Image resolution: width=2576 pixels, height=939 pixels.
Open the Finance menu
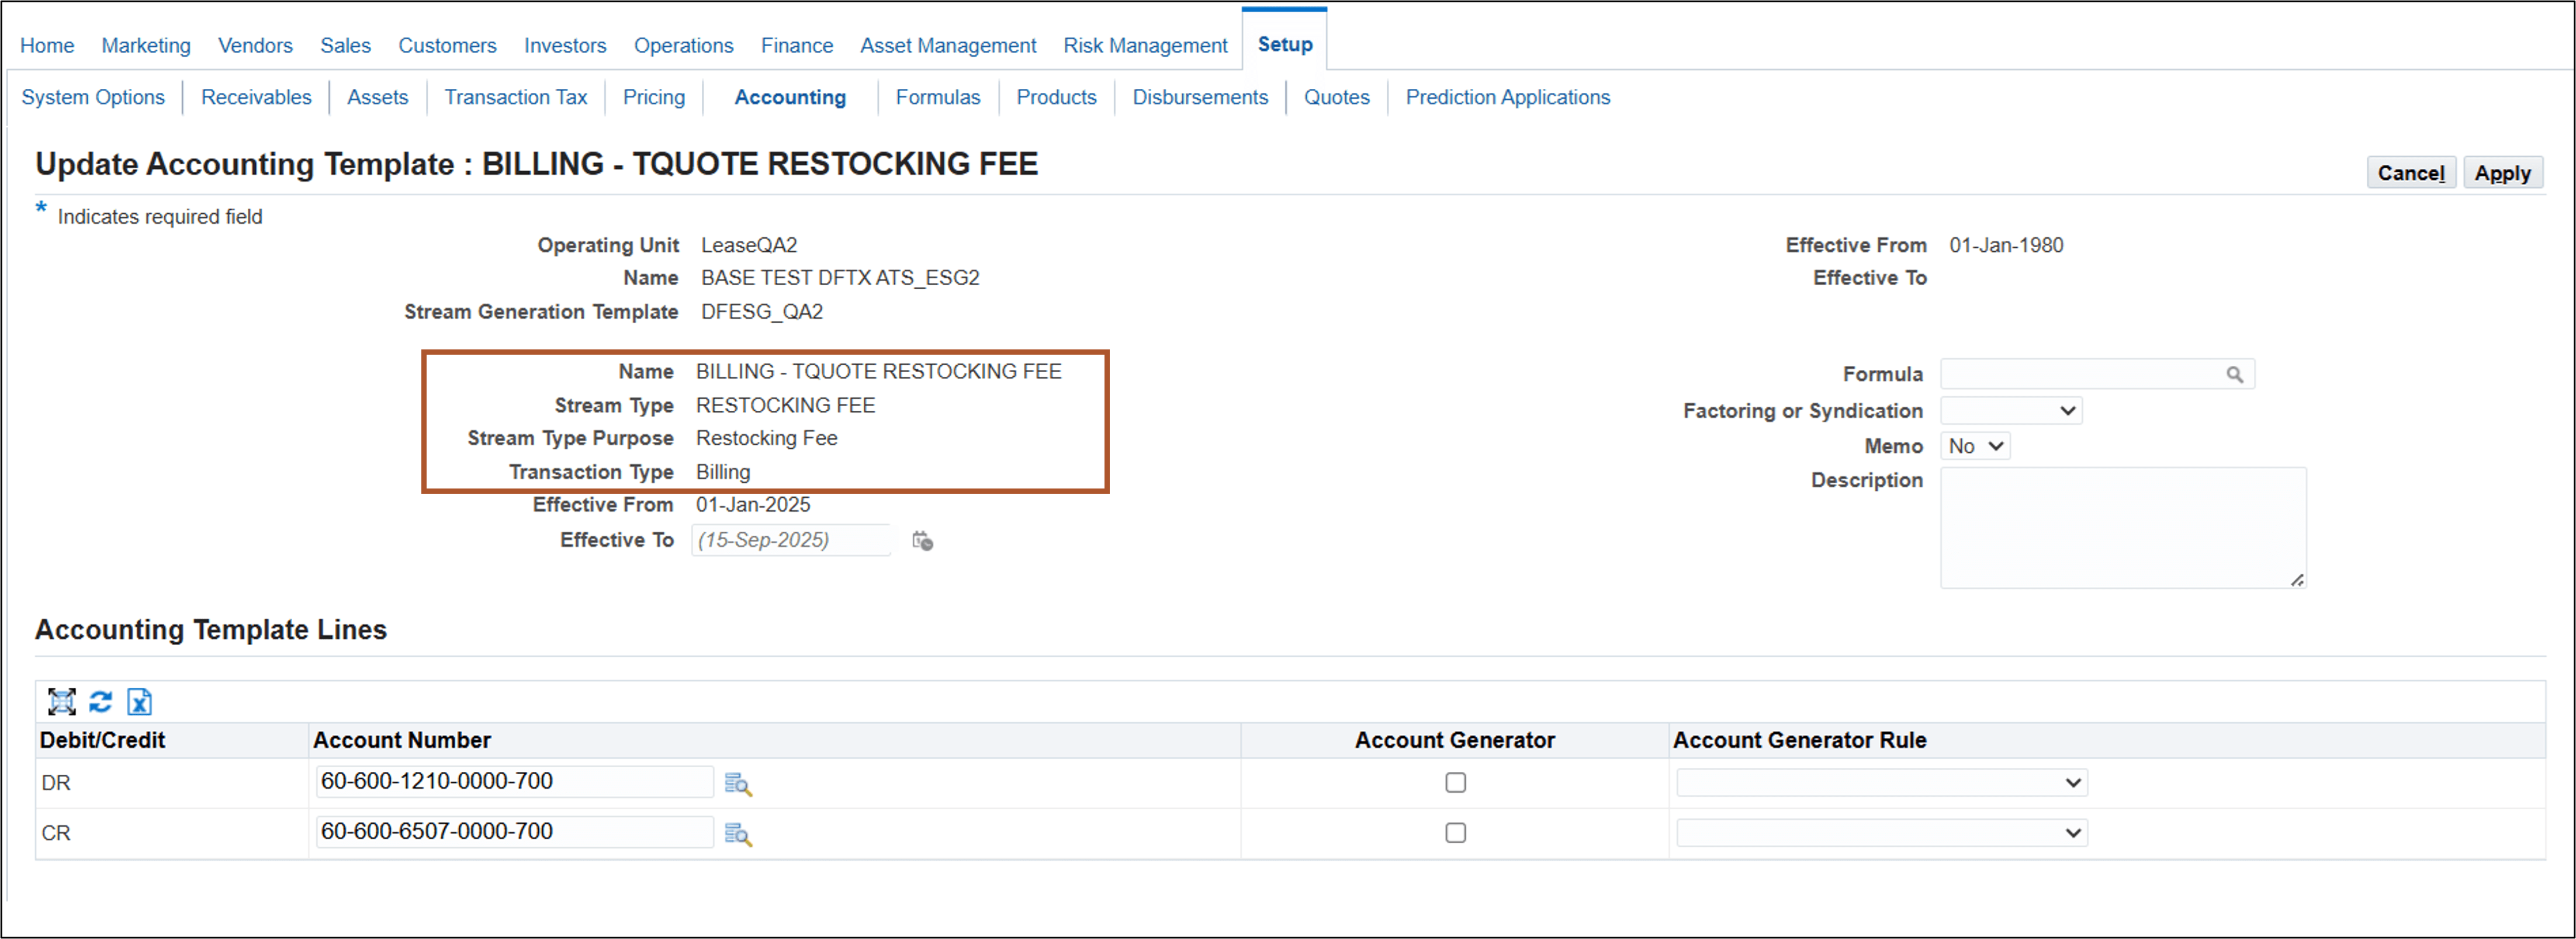coord(797,45)
